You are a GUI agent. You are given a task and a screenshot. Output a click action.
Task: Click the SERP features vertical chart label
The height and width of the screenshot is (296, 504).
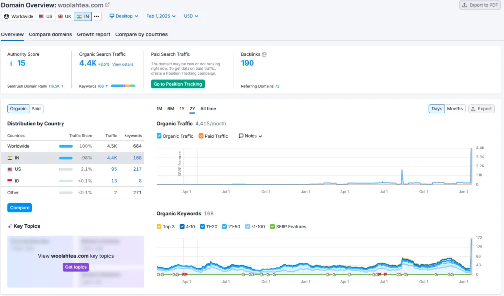point(180,164)
